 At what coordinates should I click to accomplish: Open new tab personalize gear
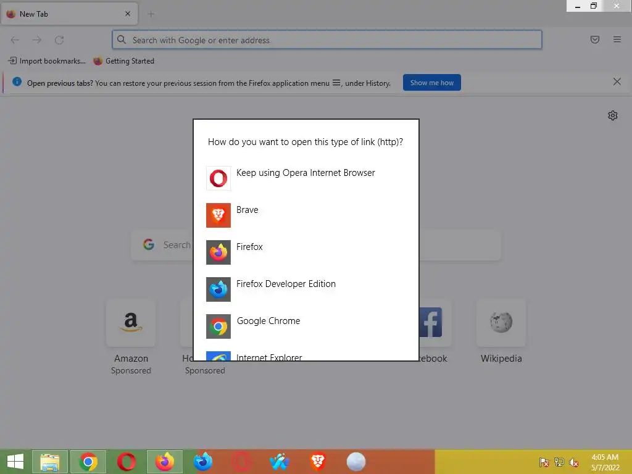tap(613, 115)
